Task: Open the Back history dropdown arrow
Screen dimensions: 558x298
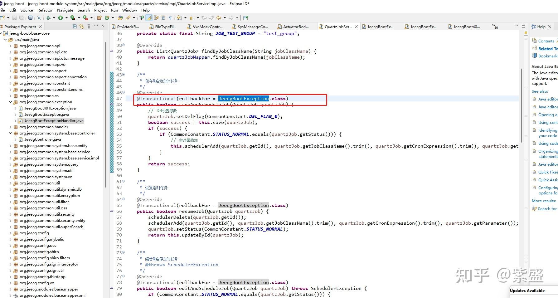Action: 225,18
